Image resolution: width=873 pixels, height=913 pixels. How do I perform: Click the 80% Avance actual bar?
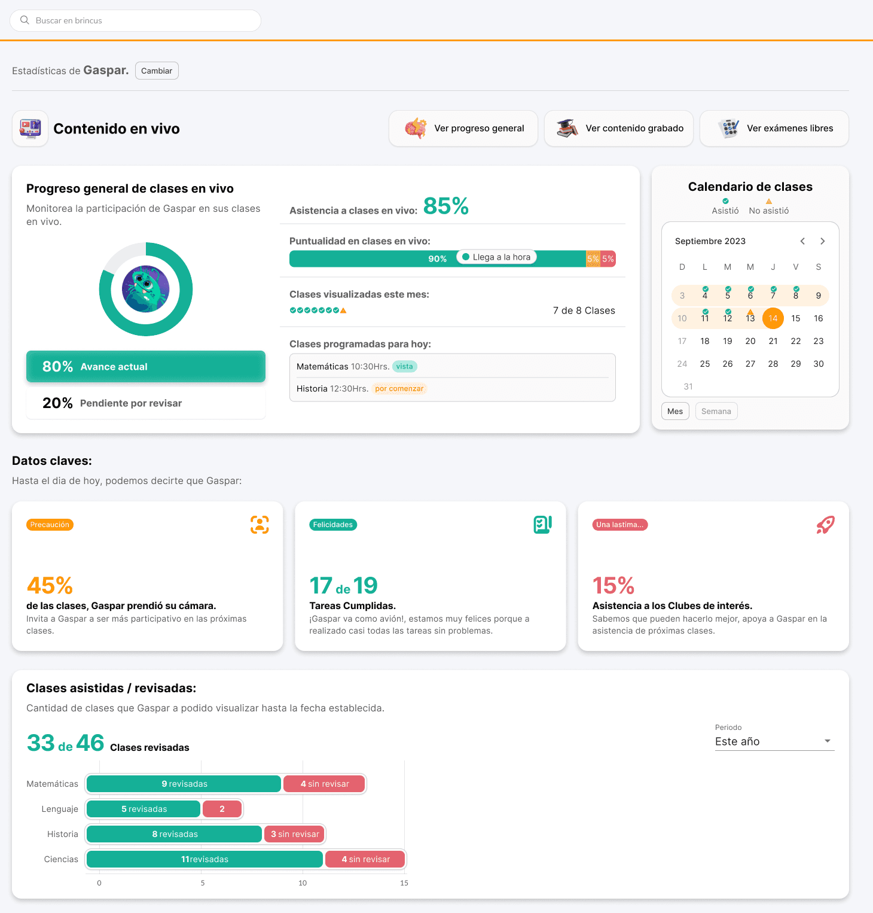146,366
